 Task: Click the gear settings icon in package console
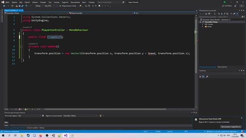(x=43, y=116)
